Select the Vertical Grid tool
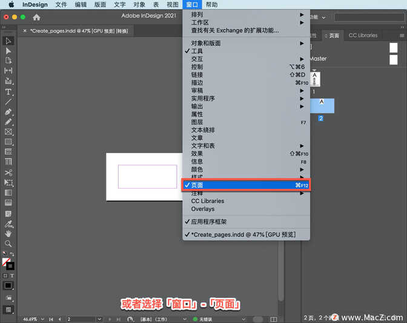The height and width of the screenshot is (323, 407). click(8, 161)
